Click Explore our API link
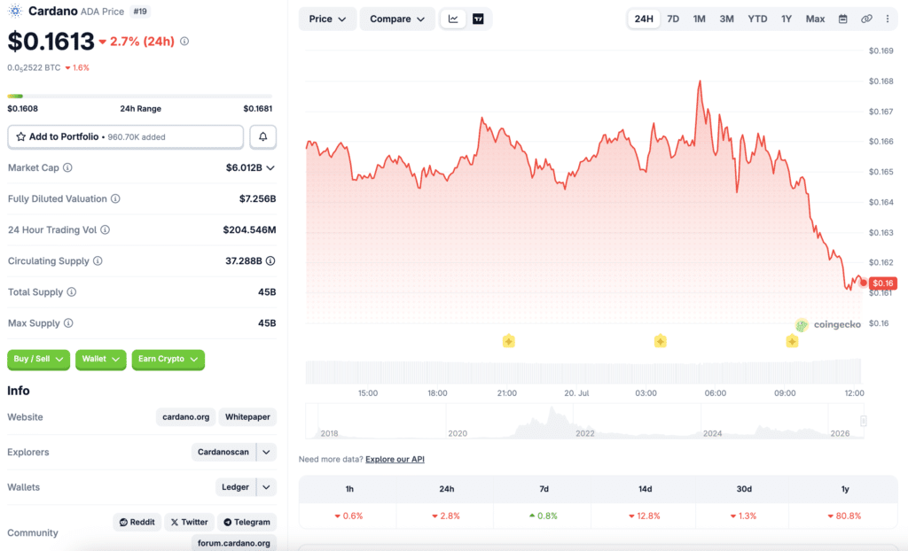908x551 pixels. click(x=395, y=459)
